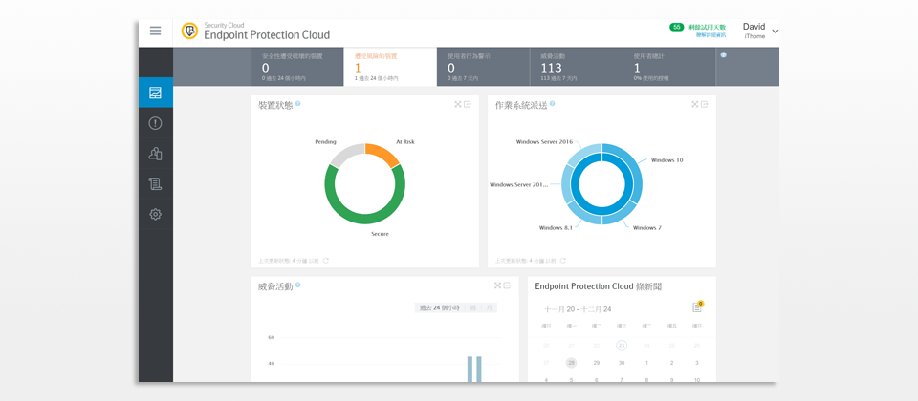
Task: Maximize the 裝置狀態 widget with expand icon
Action: [x=458, y=105]
